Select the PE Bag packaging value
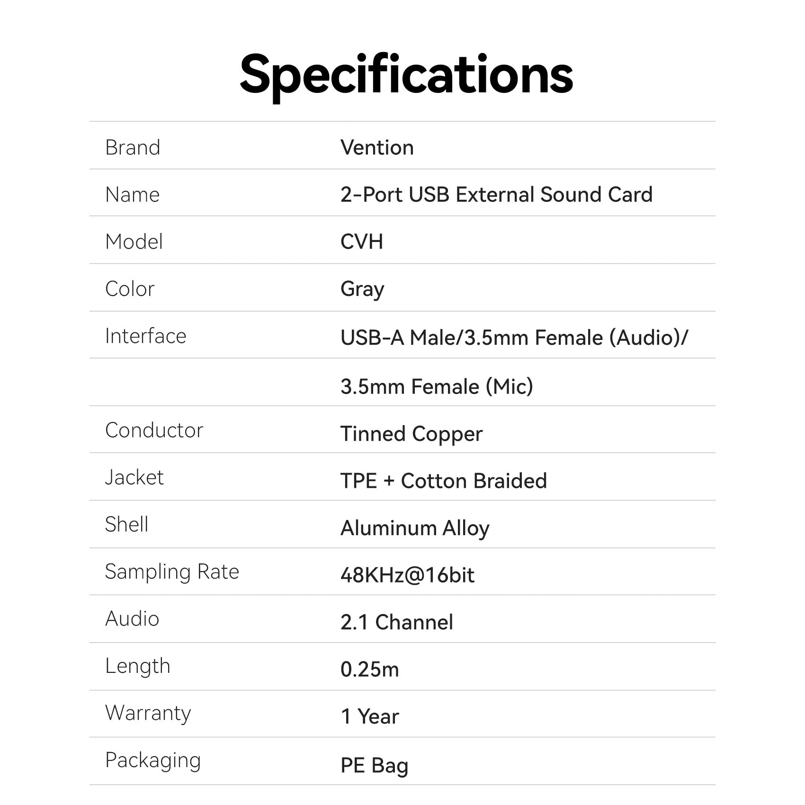This screenshot has height=805, width=805. pyautogui.click(x=374, y=766)
